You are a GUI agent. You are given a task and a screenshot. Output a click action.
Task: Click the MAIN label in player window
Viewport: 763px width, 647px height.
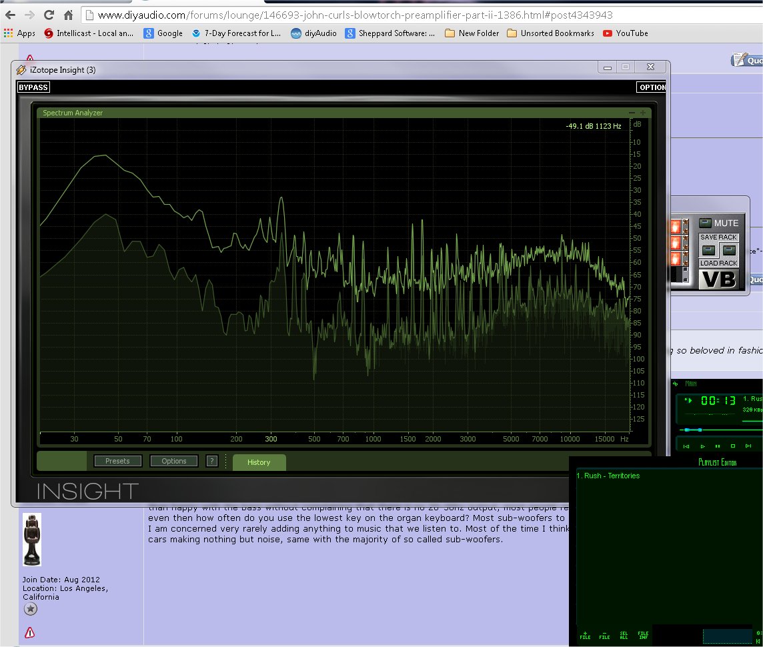pyautogui.click(x=690, y=384)
